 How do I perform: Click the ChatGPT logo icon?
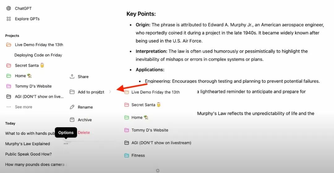pos(9,8)
